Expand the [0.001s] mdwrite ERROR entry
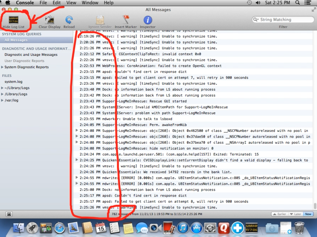 click(x=77, y=183)
